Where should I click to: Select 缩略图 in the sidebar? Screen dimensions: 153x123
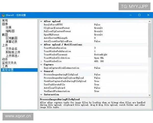pyautogui.click(x=10, y=31)
